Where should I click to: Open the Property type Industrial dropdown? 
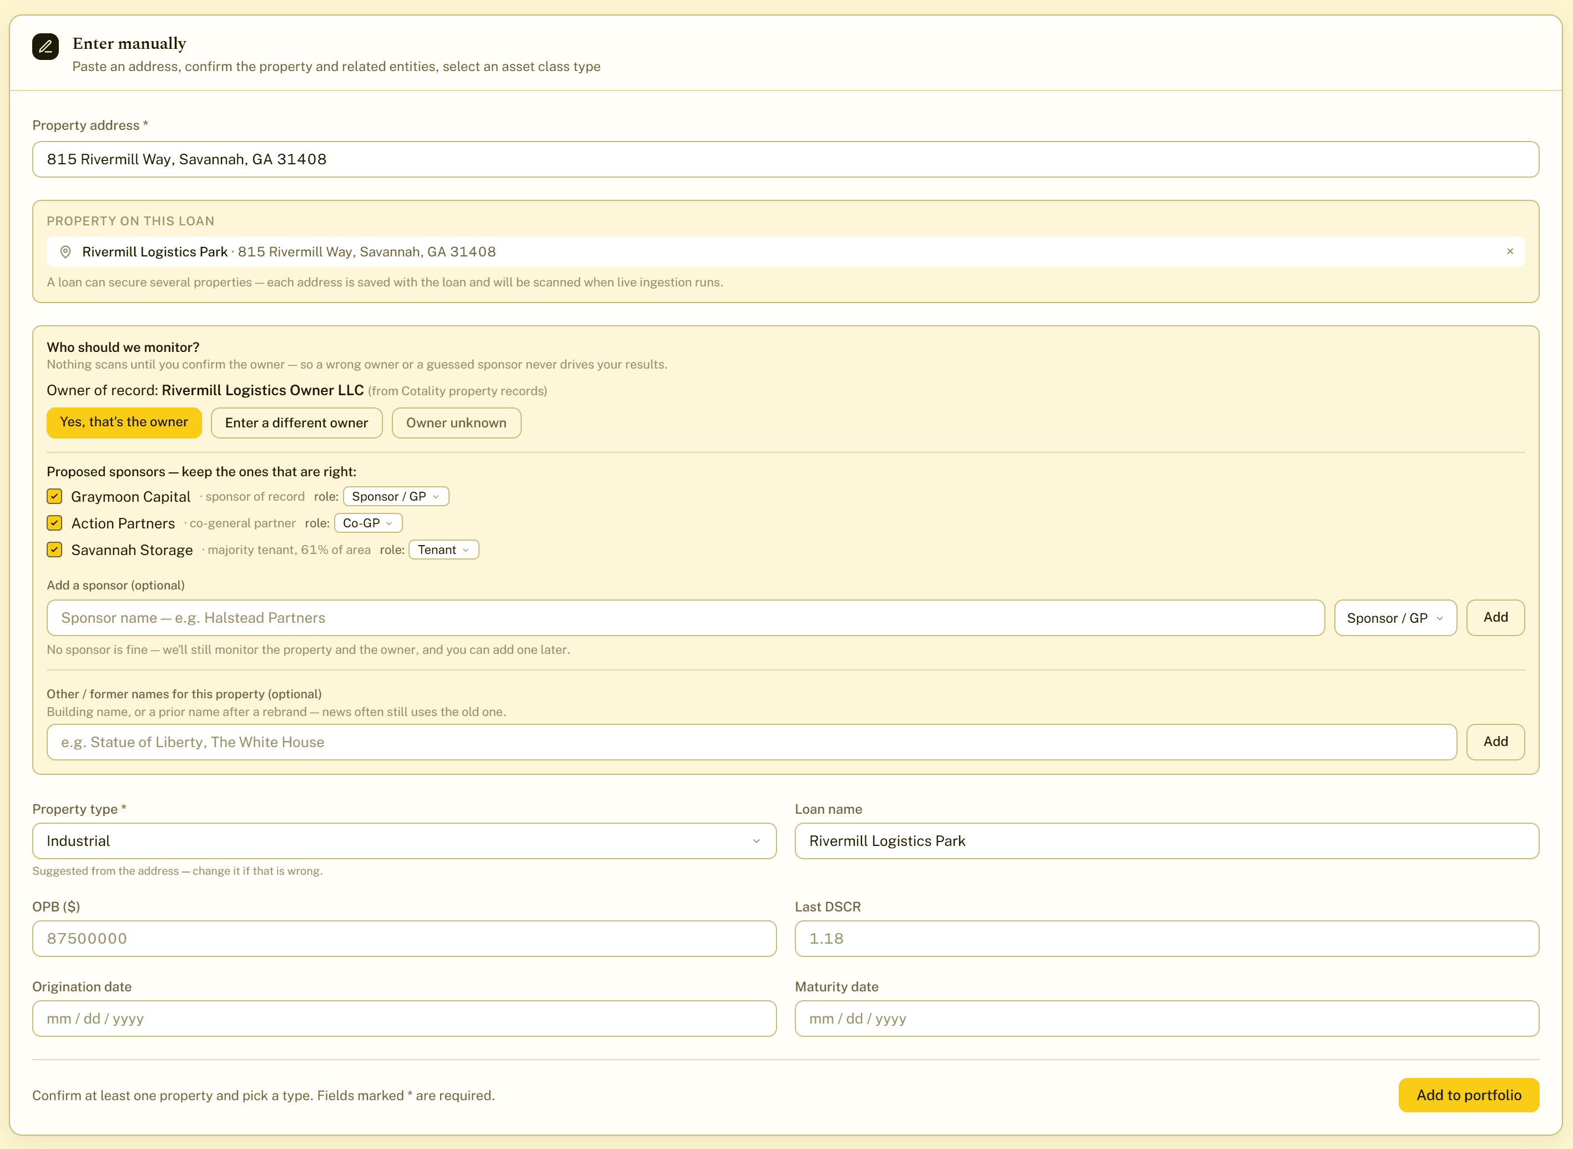[x=404, y=841]
